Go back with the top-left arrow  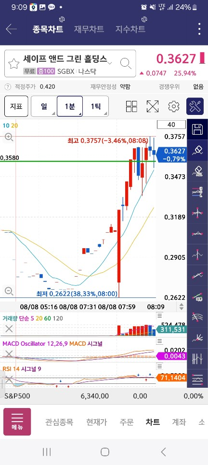(x=11, y=29)
